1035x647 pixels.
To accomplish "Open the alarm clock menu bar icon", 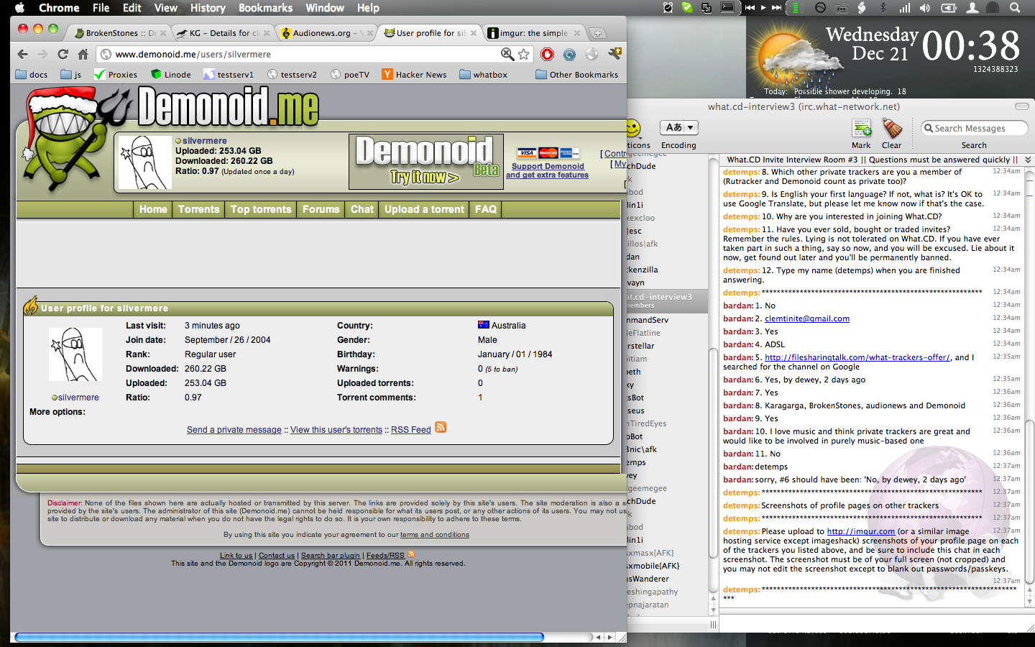I will pos(668,8).
